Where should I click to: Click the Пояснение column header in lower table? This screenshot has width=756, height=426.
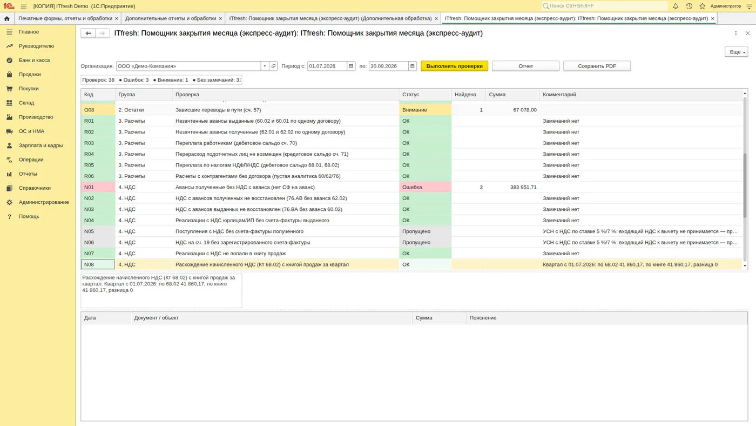point(607,318)
